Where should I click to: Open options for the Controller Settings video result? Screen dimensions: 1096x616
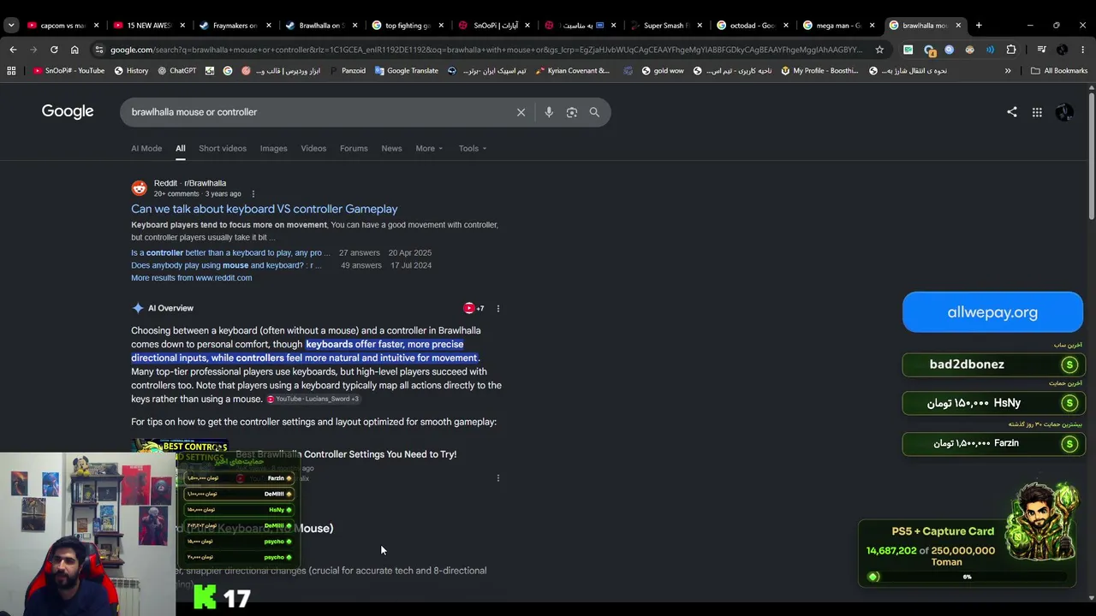[x=498, y=478]
